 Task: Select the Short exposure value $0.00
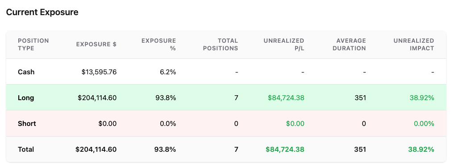coord(107,124)
